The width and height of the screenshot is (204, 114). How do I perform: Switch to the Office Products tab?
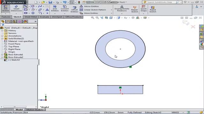coord(74,17)
